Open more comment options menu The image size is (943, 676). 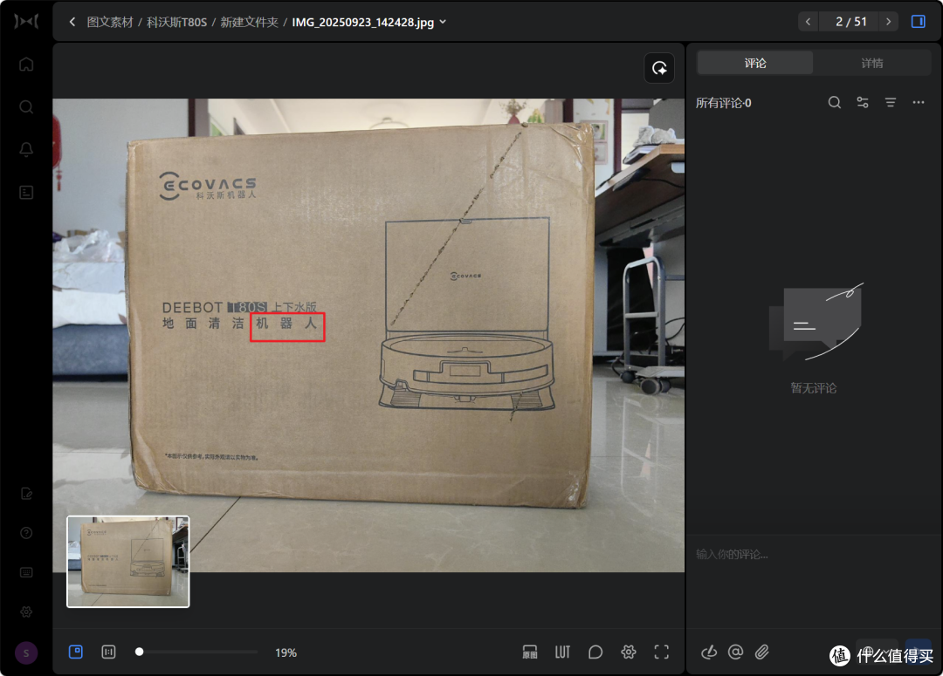point(919,103)
